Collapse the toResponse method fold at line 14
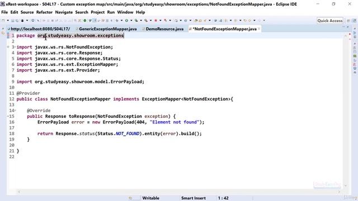Viewport: 358px width, 201px height. pos(15,111)
